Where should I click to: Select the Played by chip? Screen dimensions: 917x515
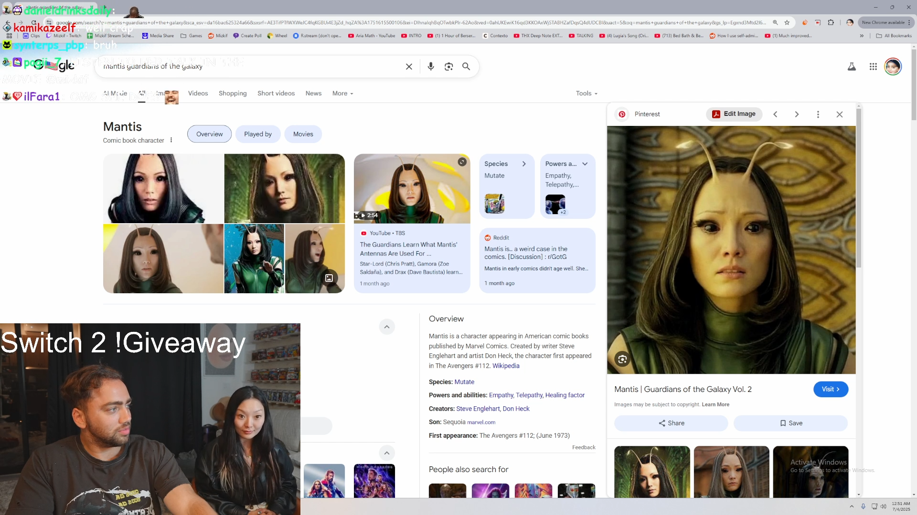(x=258, y=134)
